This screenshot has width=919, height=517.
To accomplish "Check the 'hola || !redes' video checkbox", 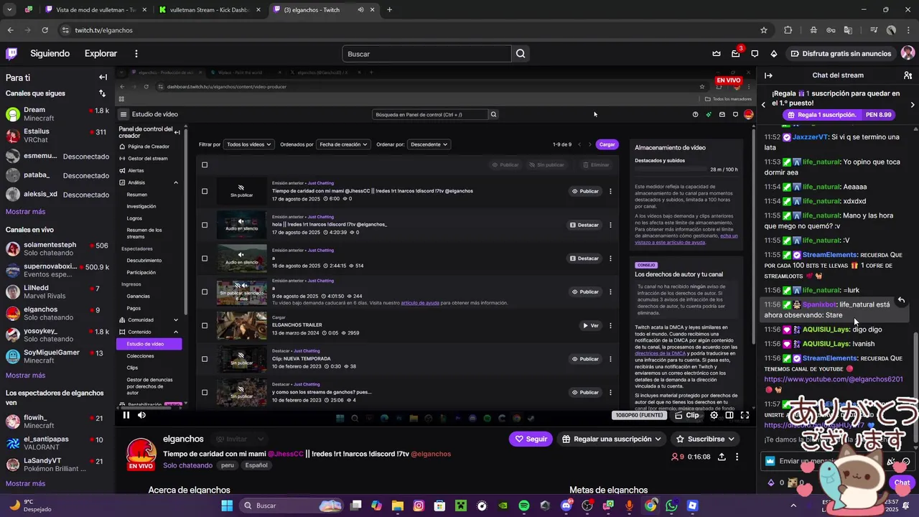I will (x=205, y=225).
